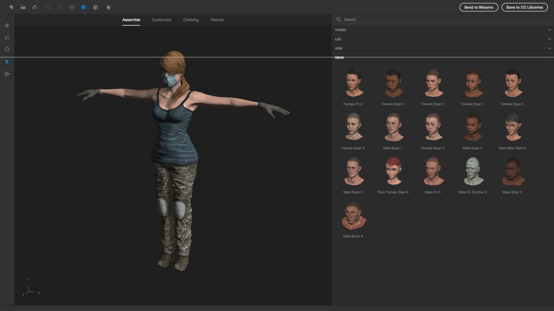This screenshot has height=311, width=554.
Task: Open the Texture tab
Action: (x=217, y=20)
